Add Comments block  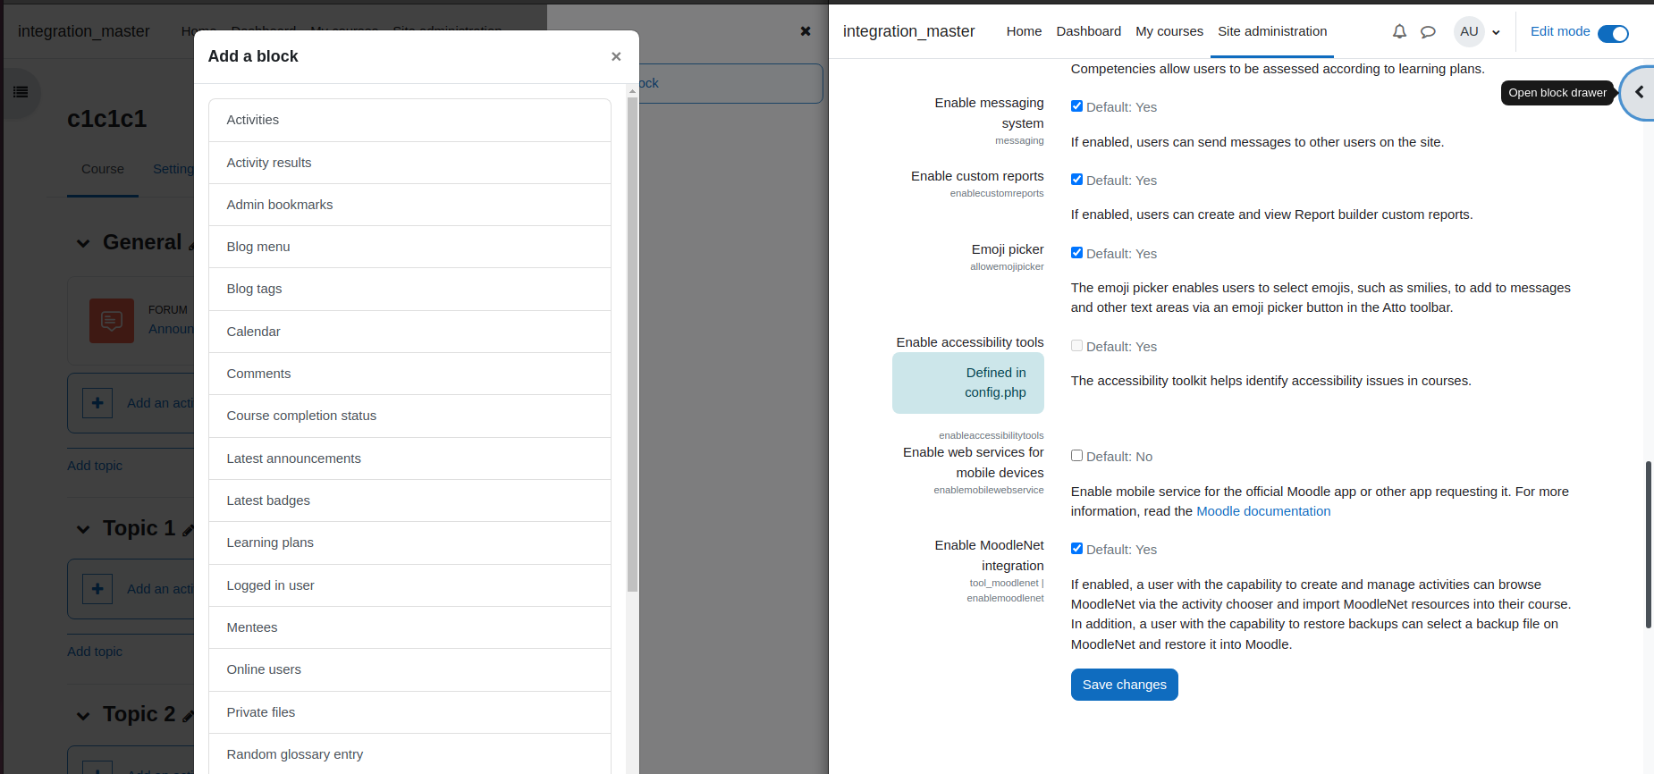[409, 374]
